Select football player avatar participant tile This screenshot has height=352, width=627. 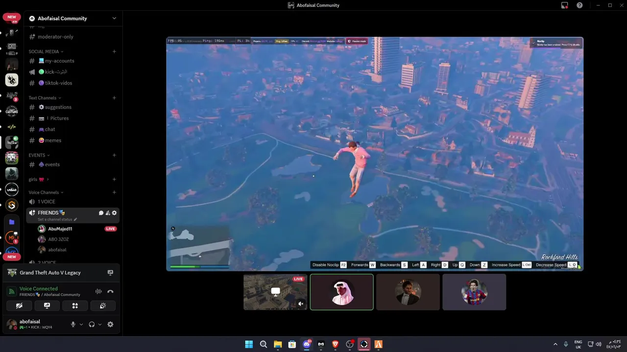tap(474, 292)
